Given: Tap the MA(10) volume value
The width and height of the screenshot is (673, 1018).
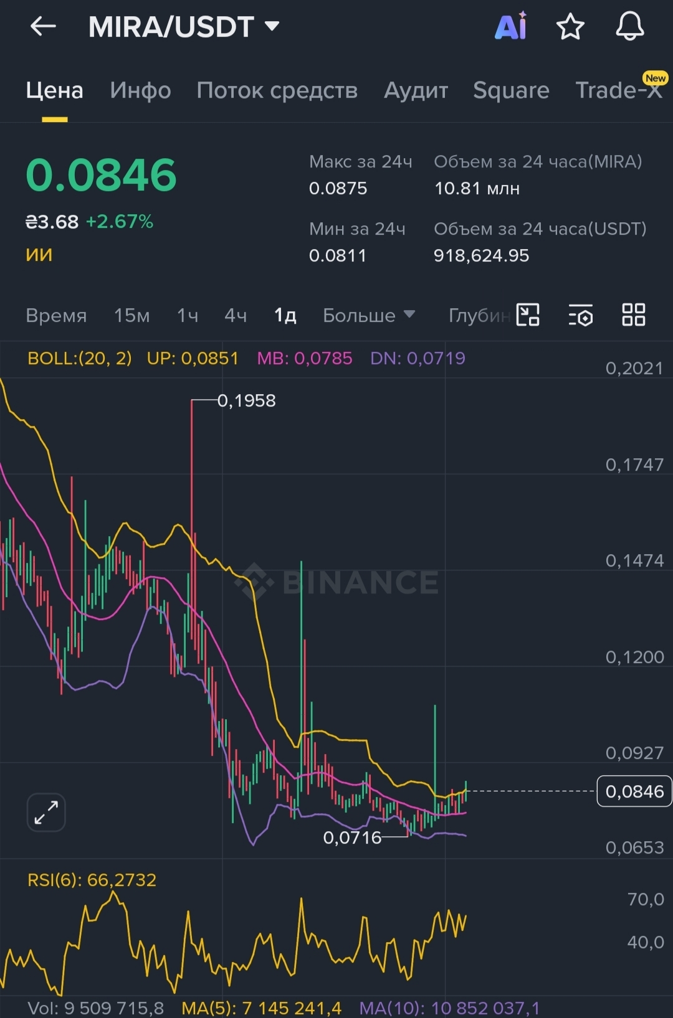Looking at the screenshot, I should point(450,1008).
